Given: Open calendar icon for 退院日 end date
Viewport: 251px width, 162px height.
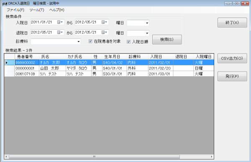Looking at the screenshot, I should coord(104,32).
